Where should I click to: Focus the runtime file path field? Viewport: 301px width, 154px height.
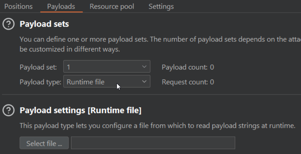tap(153, 143)
